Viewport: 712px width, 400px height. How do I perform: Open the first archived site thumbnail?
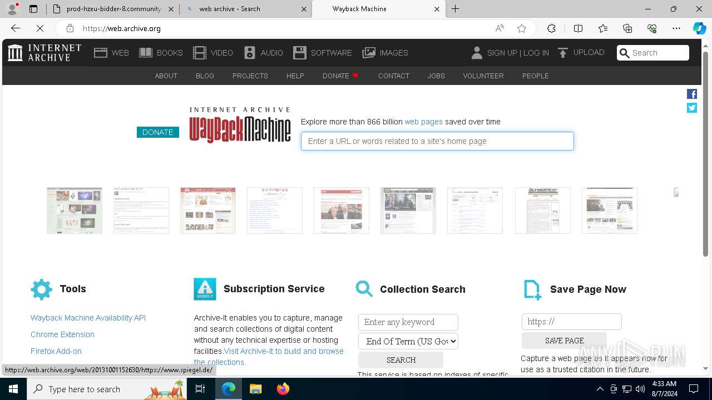coord(75,211)
